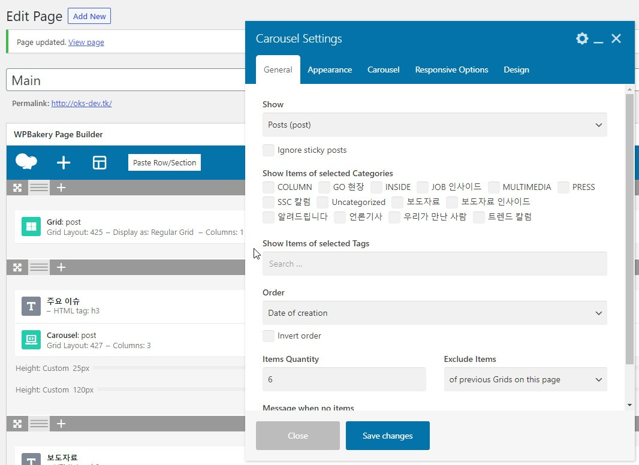This screenshot has width=639, height=465.
Task: Check the Uncategorized category
Action: (x=322, y=202)
